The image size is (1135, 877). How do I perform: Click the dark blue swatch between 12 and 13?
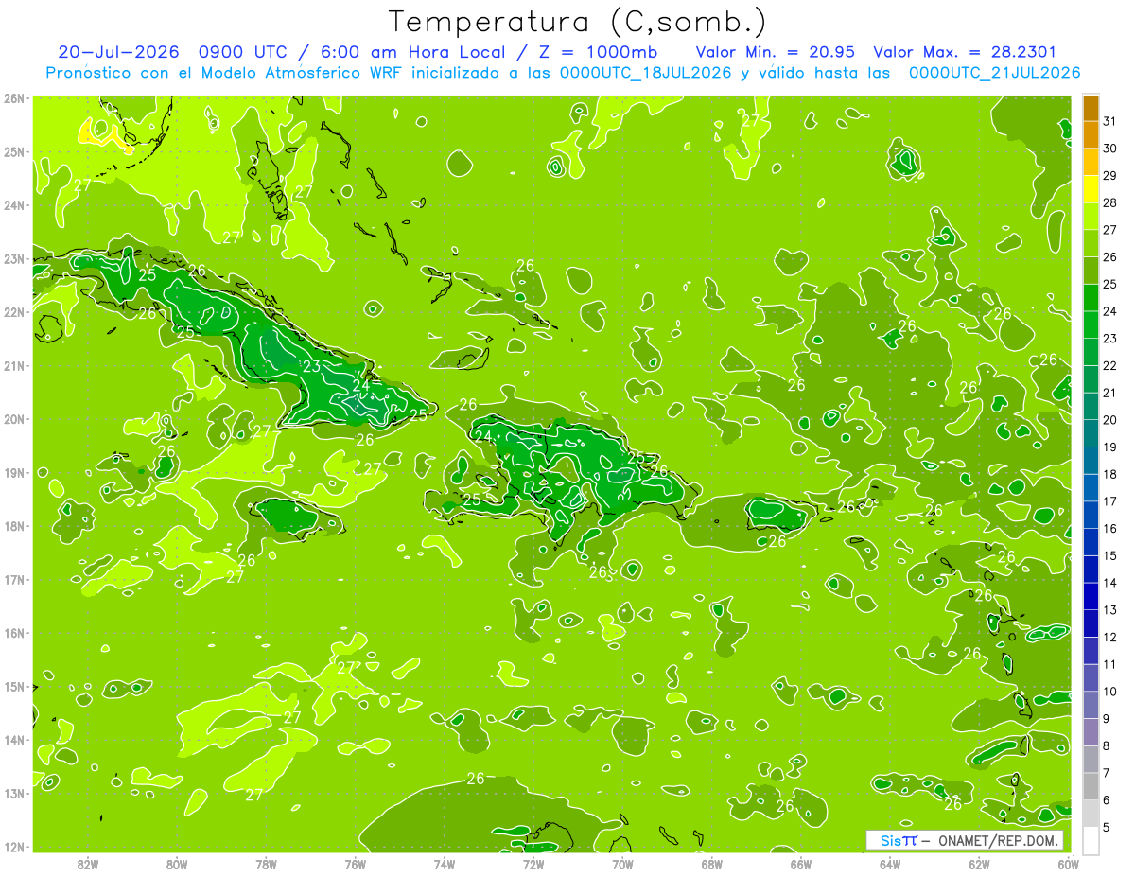coord(1091,623)
